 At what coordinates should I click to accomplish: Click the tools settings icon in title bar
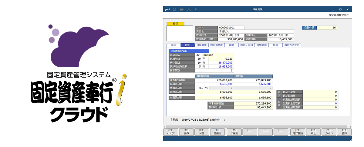click(x=188, y=9)
